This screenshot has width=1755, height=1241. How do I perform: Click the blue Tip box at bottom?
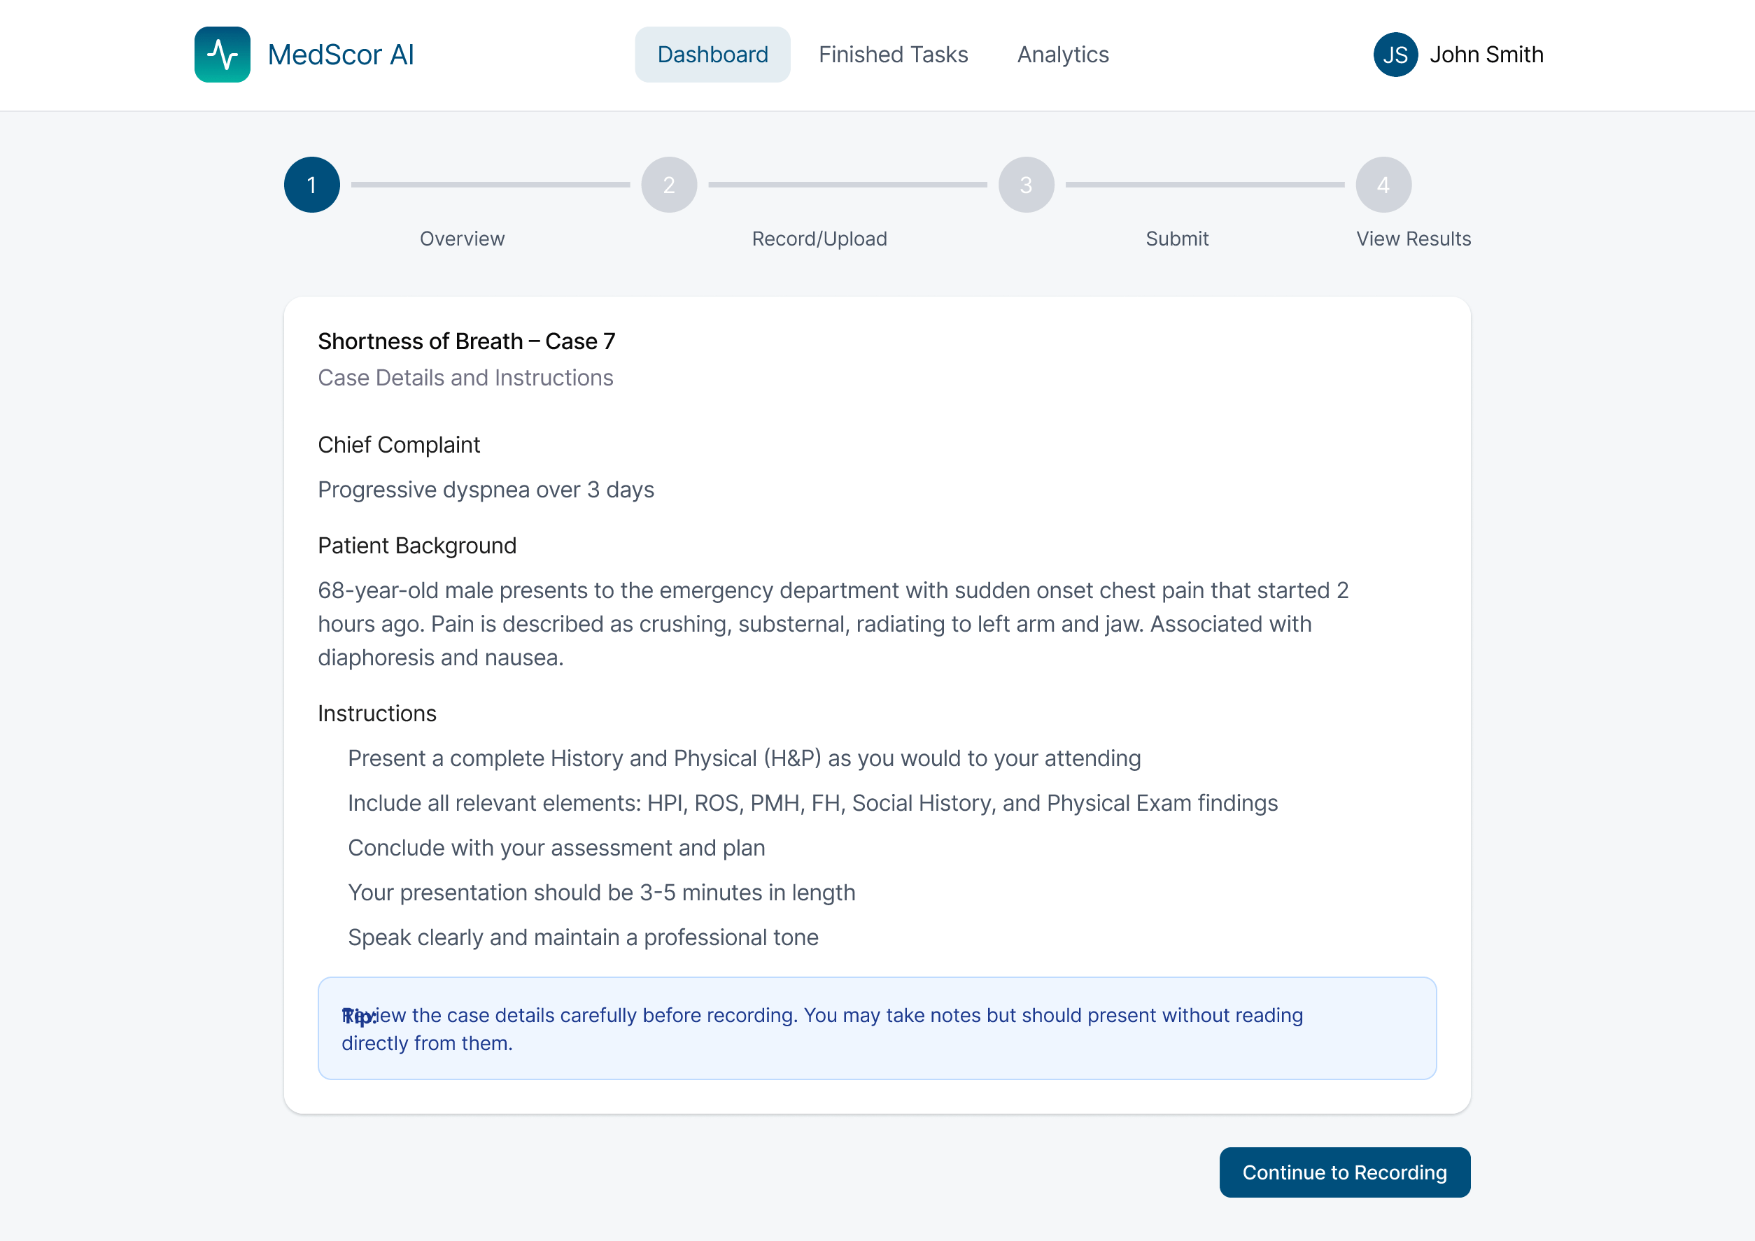click(877, 1028)
